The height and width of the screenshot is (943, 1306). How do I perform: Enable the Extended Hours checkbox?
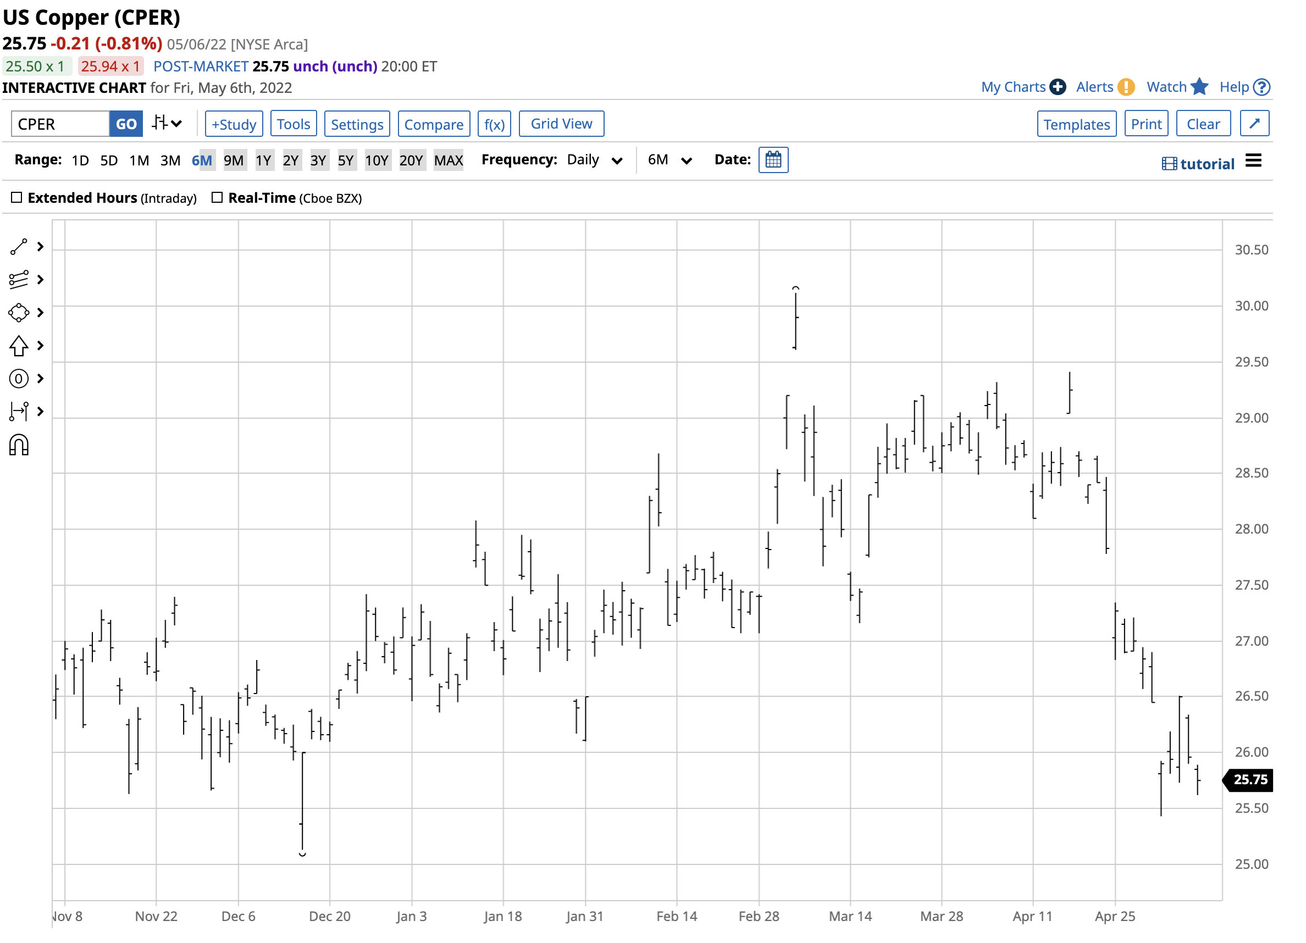point(16,197)
